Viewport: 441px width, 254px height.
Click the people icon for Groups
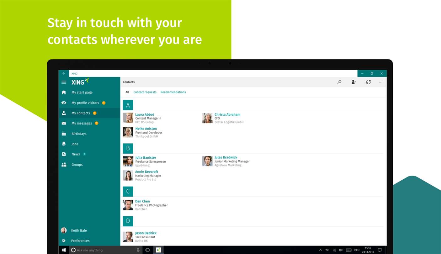point(64,165)
